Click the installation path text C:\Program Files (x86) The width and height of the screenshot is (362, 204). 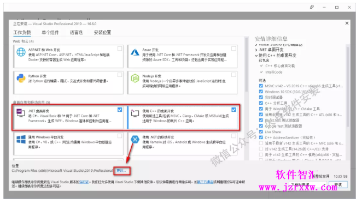click(62, 171)
